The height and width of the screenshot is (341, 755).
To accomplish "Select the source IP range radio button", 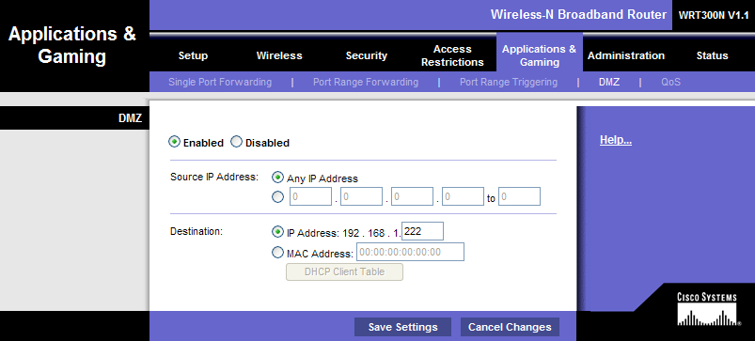I will point(277,196).
